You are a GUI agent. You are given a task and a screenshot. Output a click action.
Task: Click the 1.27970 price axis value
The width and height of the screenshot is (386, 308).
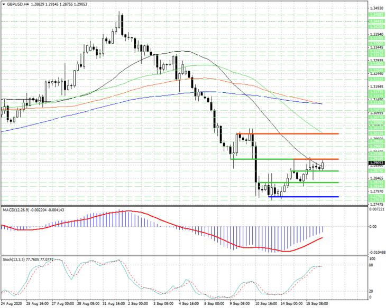click(x=376, y=191)
